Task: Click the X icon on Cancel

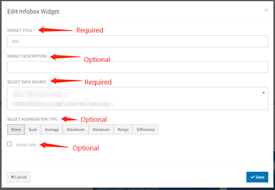Action: pos(12,177)
